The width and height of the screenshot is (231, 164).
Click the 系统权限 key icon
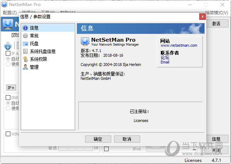click(25, 59)
